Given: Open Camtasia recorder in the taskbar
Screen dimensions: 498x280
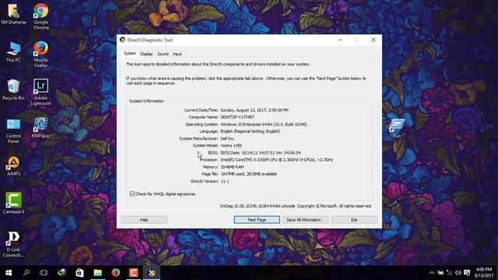Looking at the screenshot, I should 133,273.
